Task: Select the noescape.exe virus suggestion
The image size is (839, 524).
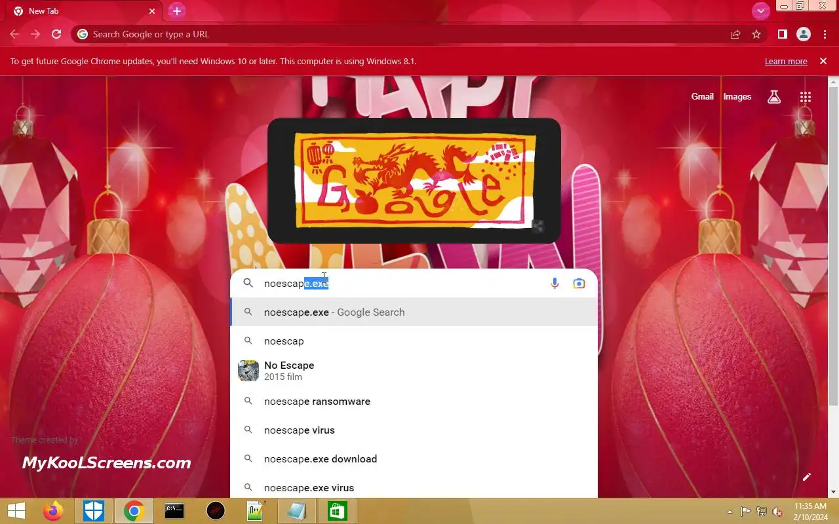Action: [x=414, y=487]
